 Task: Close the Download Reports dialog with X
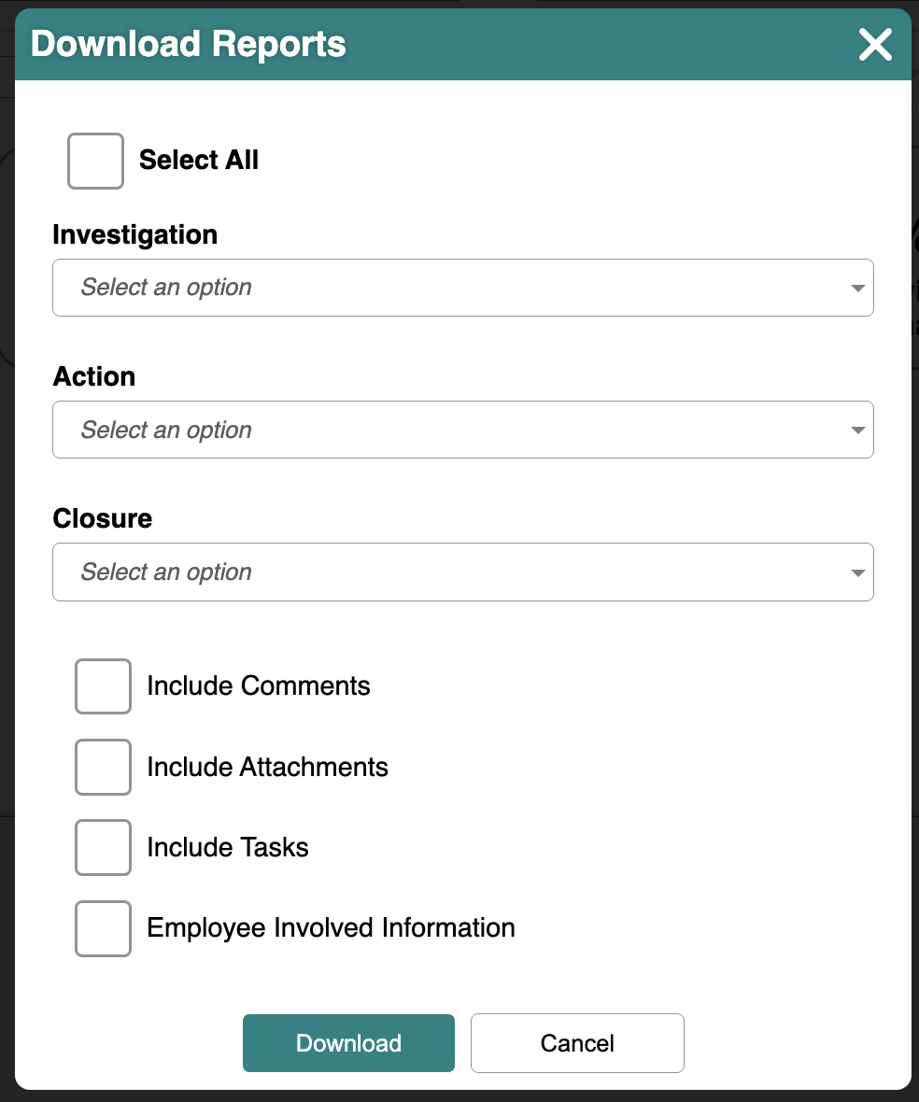click(875, 44)
